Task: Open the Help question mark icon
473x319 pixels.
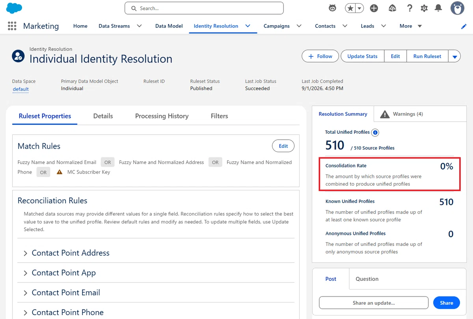Action: click(x=410, y=8)
